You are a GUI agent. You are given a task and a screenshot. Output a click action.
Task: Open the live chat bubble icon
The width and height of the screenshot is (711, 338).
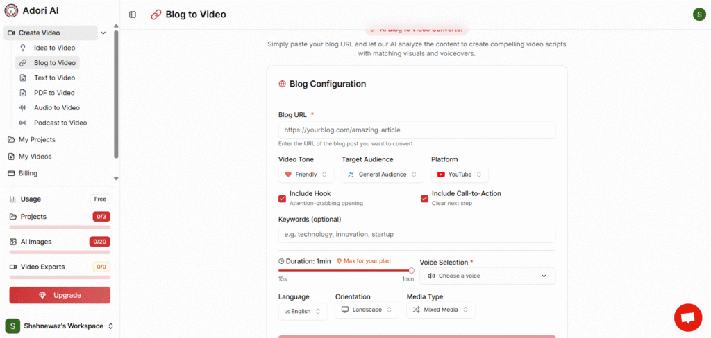688,317
